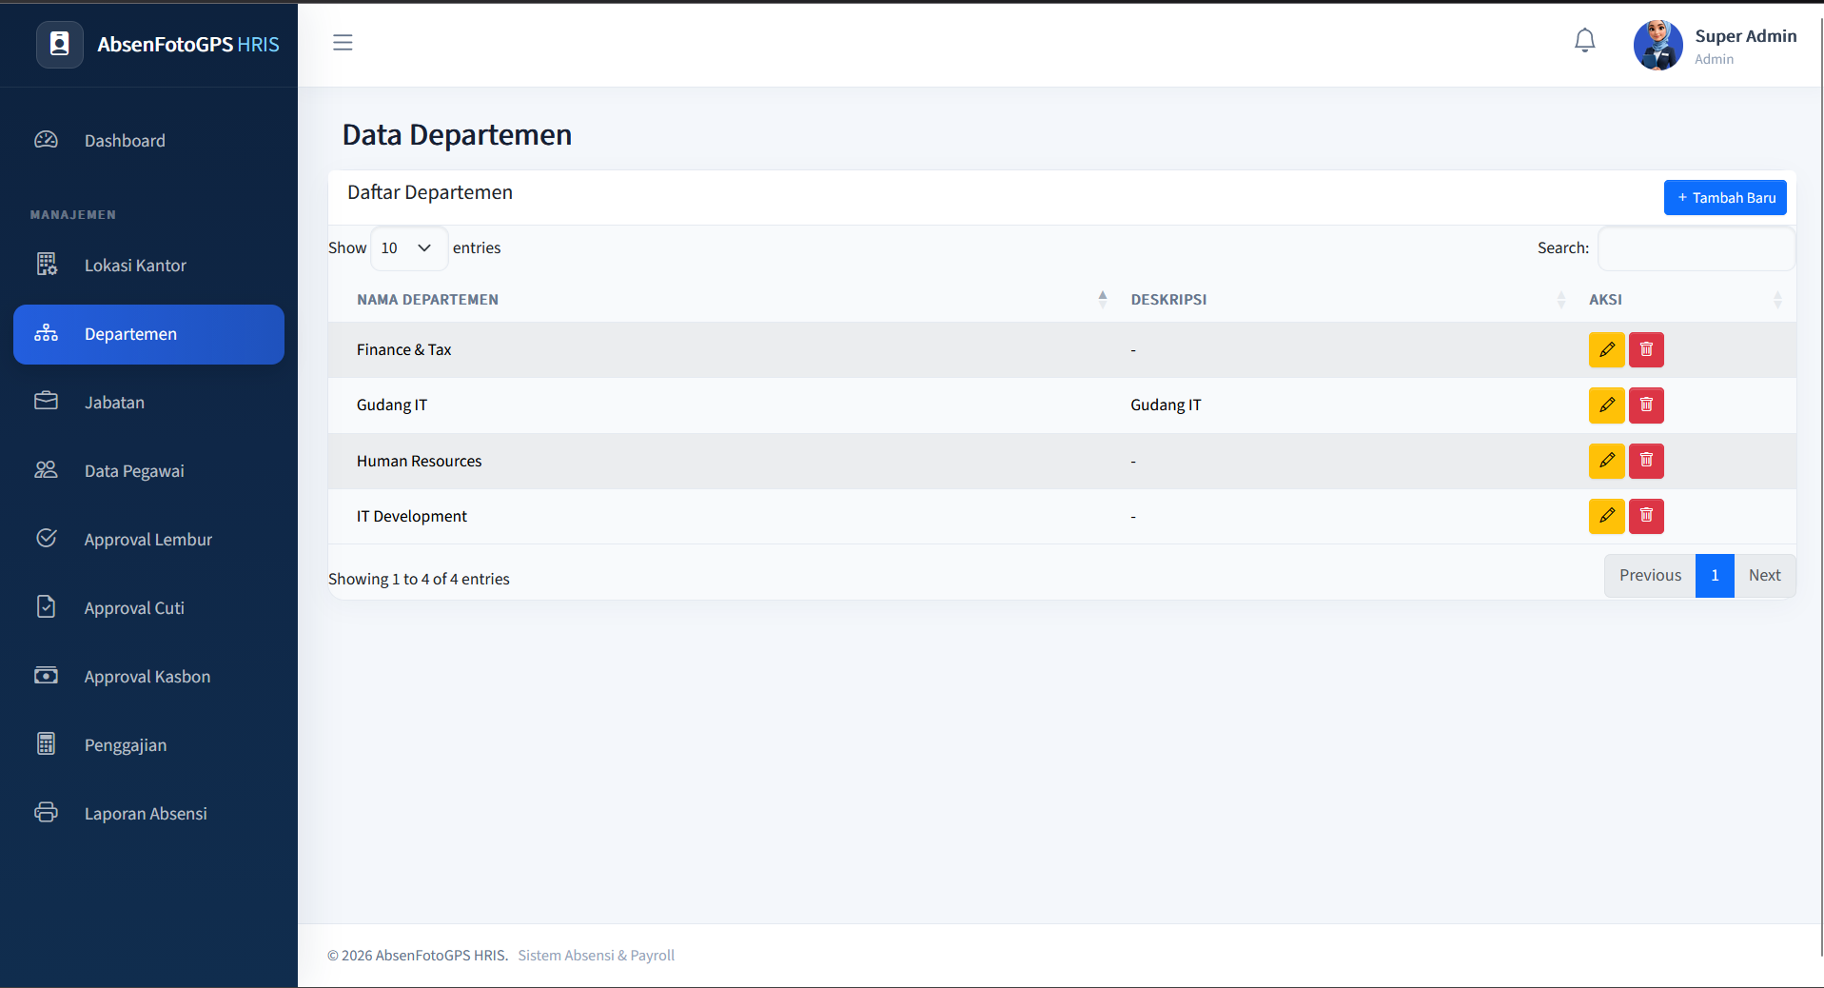Edit the Gudang IT row
1824x988 pixels.
1606,405
